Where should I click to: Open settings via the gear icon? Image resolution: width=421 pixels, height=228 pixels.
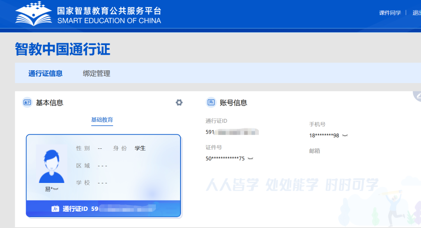point(179,103)
